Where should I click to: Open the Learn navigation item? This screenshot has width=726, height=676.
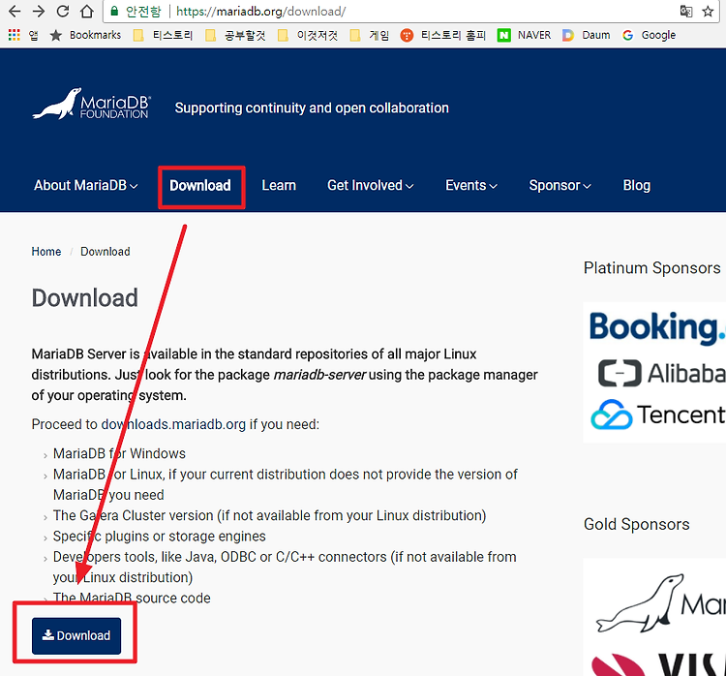point(279,185)
